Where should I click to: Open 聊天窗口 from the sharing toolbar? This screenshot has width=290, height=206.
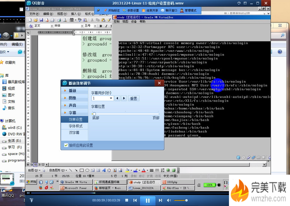169,10
